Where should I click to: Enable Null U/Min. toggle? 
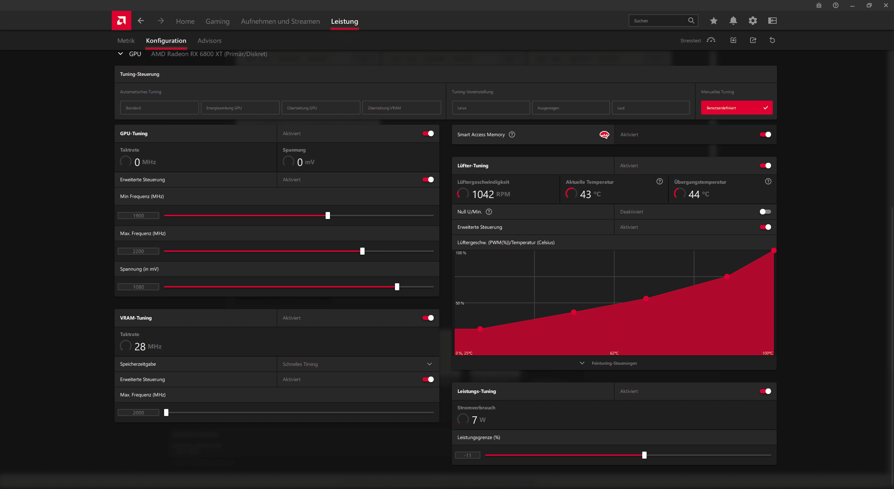pyautogui.click(x=765, y=212)
